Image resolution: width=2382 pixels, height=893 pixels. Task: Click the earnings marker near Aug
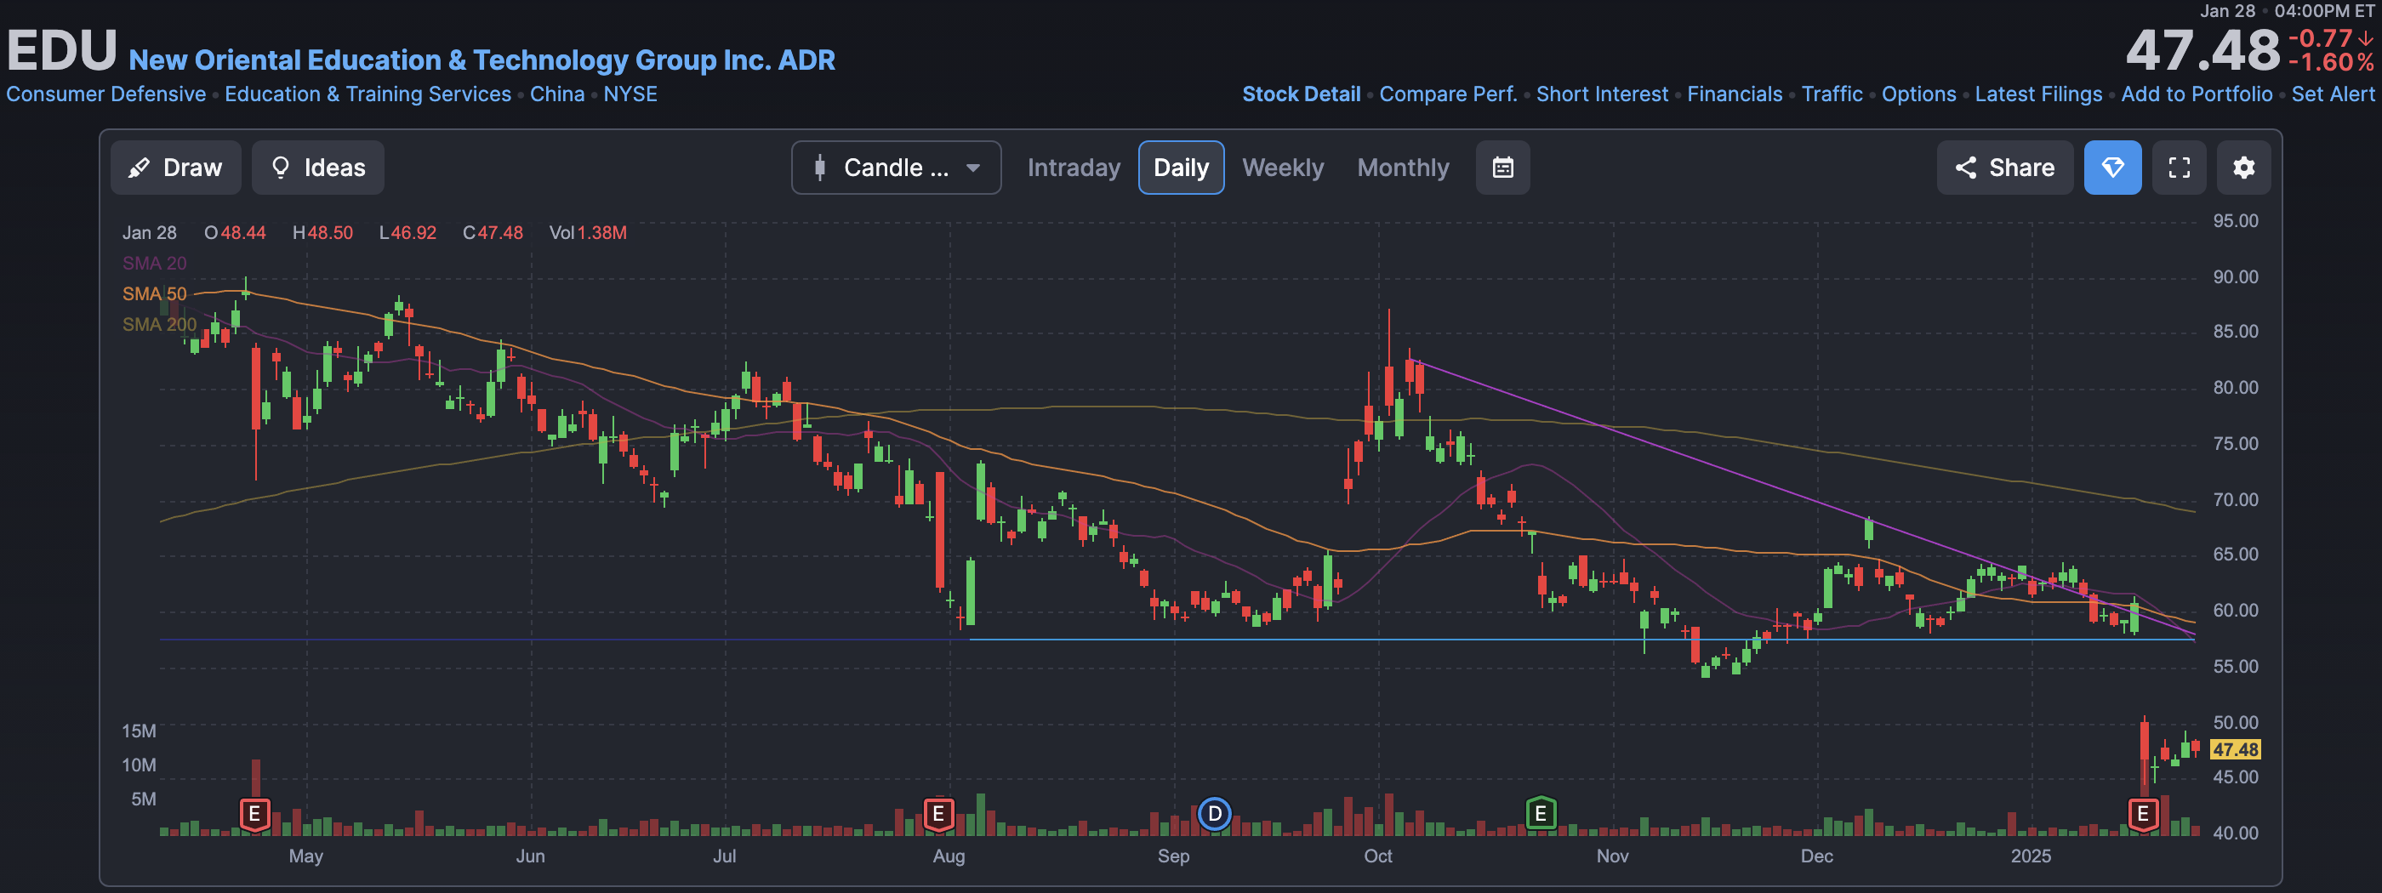pyautogui.click(x=937, y=815)
